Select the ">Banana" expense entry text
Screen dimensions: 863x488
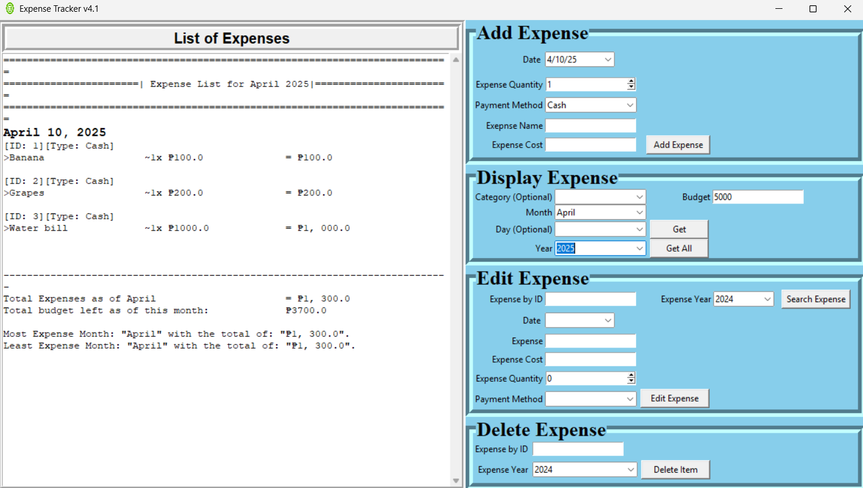pyautogui.click(x=24, y=158)
